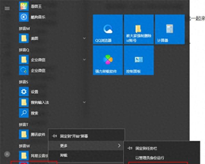Image resolution: width=205 pixels, height=164 pixels.
Task: Expand the 搜狗输入法 folder chevron
Action: [x=84, y=102]
